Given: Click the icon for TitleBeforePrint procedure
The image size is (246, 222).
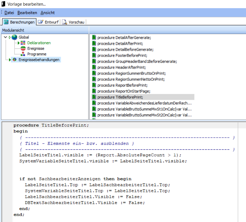Looking at the screenshot, I should point(94,97).
